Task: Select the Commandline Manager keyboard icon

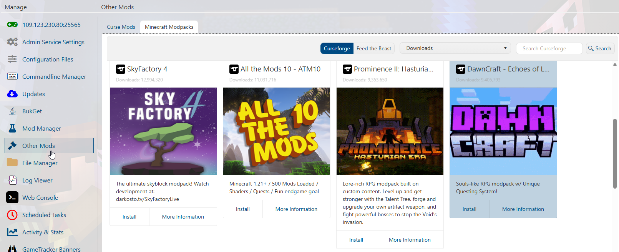Action: [x=12, y=76]
